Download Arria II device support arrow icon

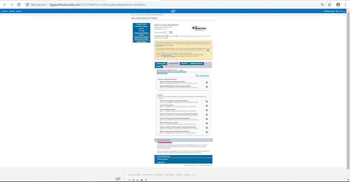(x=207, y=101)
